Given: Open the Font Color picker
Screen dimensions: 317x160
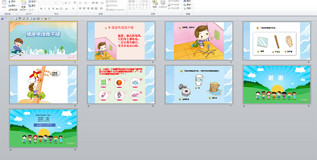Looking at the screenshot, I should (74, 9).
